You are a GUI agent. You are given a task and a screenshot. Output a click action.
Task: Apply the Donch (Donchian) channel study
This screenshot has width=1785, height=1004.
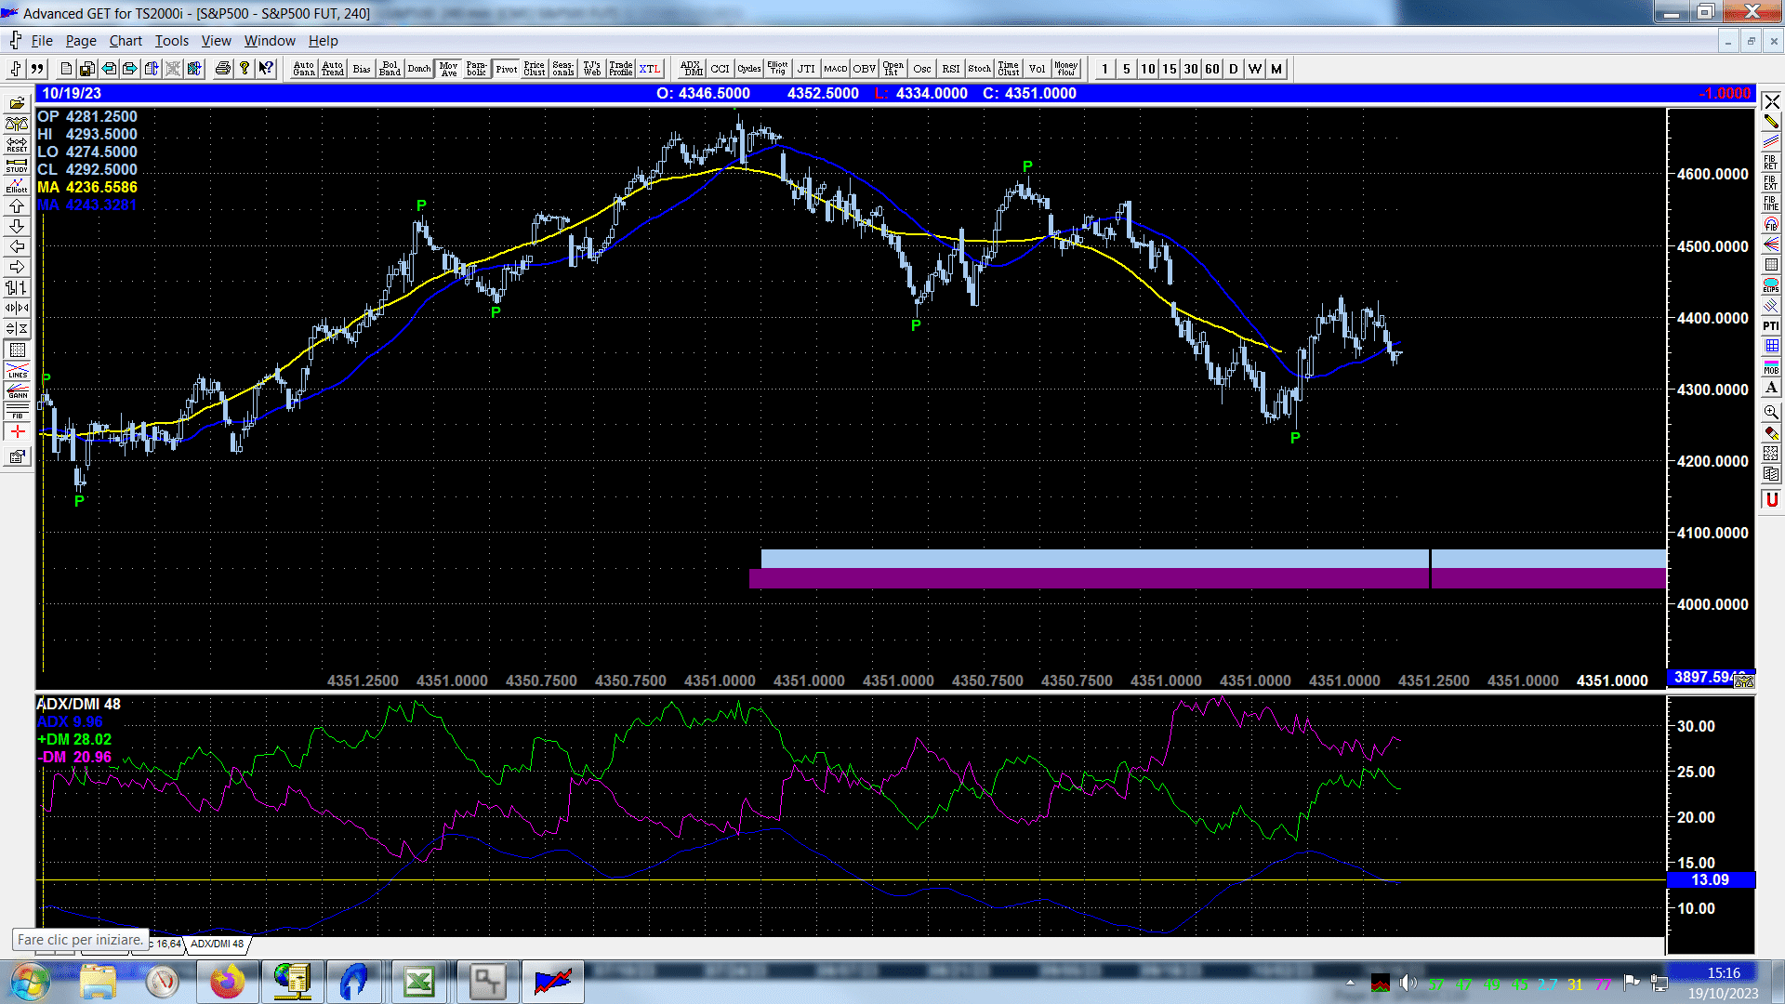click(419, 69)
